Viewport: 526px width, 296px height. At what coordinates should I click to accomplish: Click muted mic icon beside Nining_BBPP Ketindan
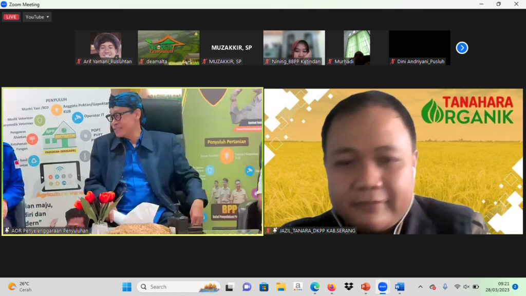coord(267,62)
